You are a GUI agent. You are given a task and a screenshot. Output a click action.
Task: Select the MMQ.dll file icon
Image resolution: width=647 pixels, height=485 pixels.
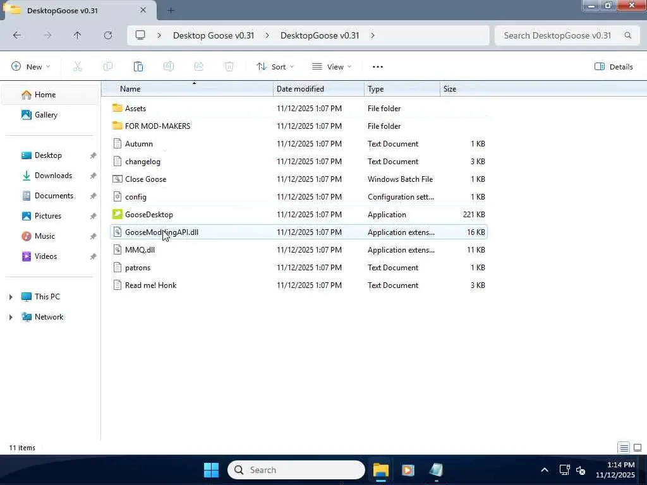117,249
